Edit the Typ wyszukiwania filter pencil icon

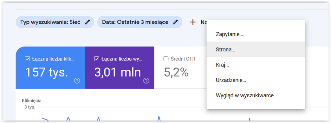point(87,22)
